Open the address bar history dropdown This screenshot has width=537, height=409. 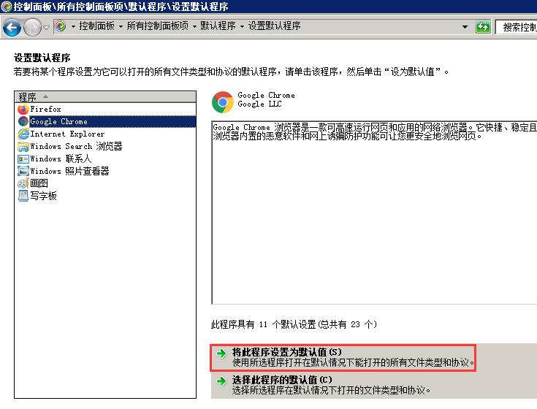coord(465,27)
